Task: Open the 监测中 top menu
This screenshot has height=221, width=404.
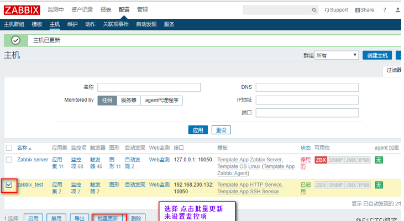Action: [x=56, y=10]
